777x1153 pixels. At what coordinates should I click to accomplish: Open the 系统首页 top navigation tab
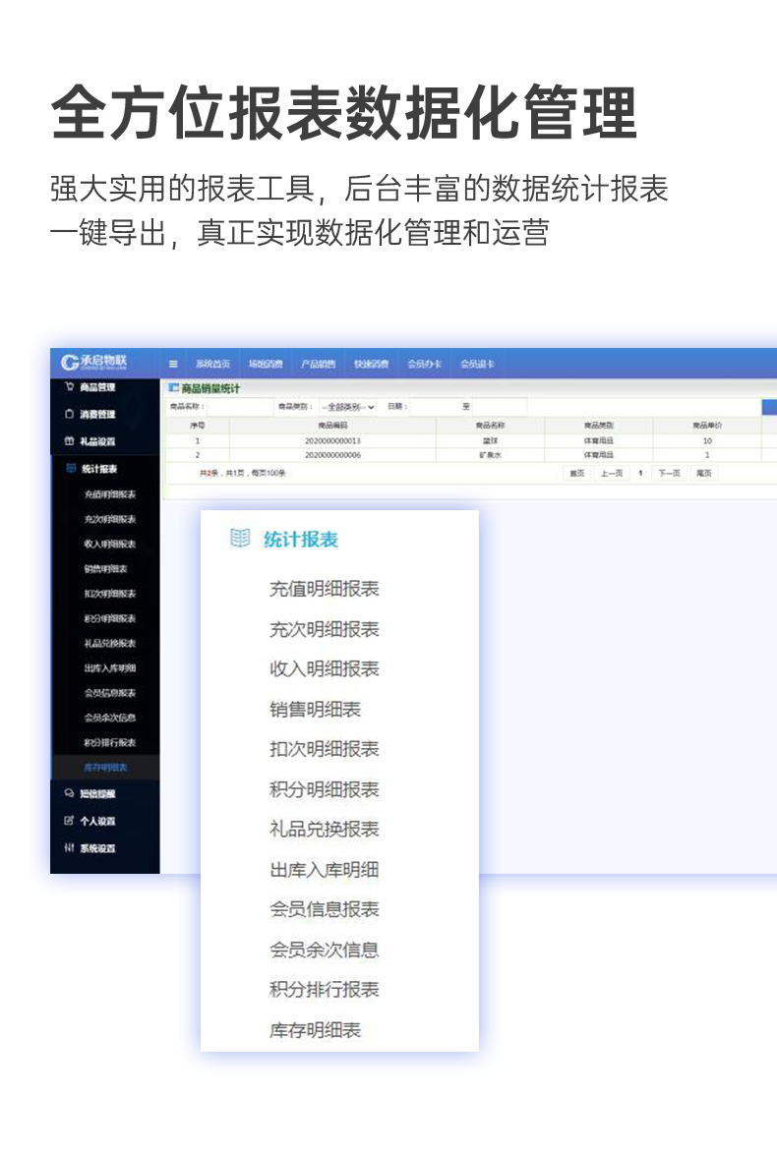pos(212,364)
